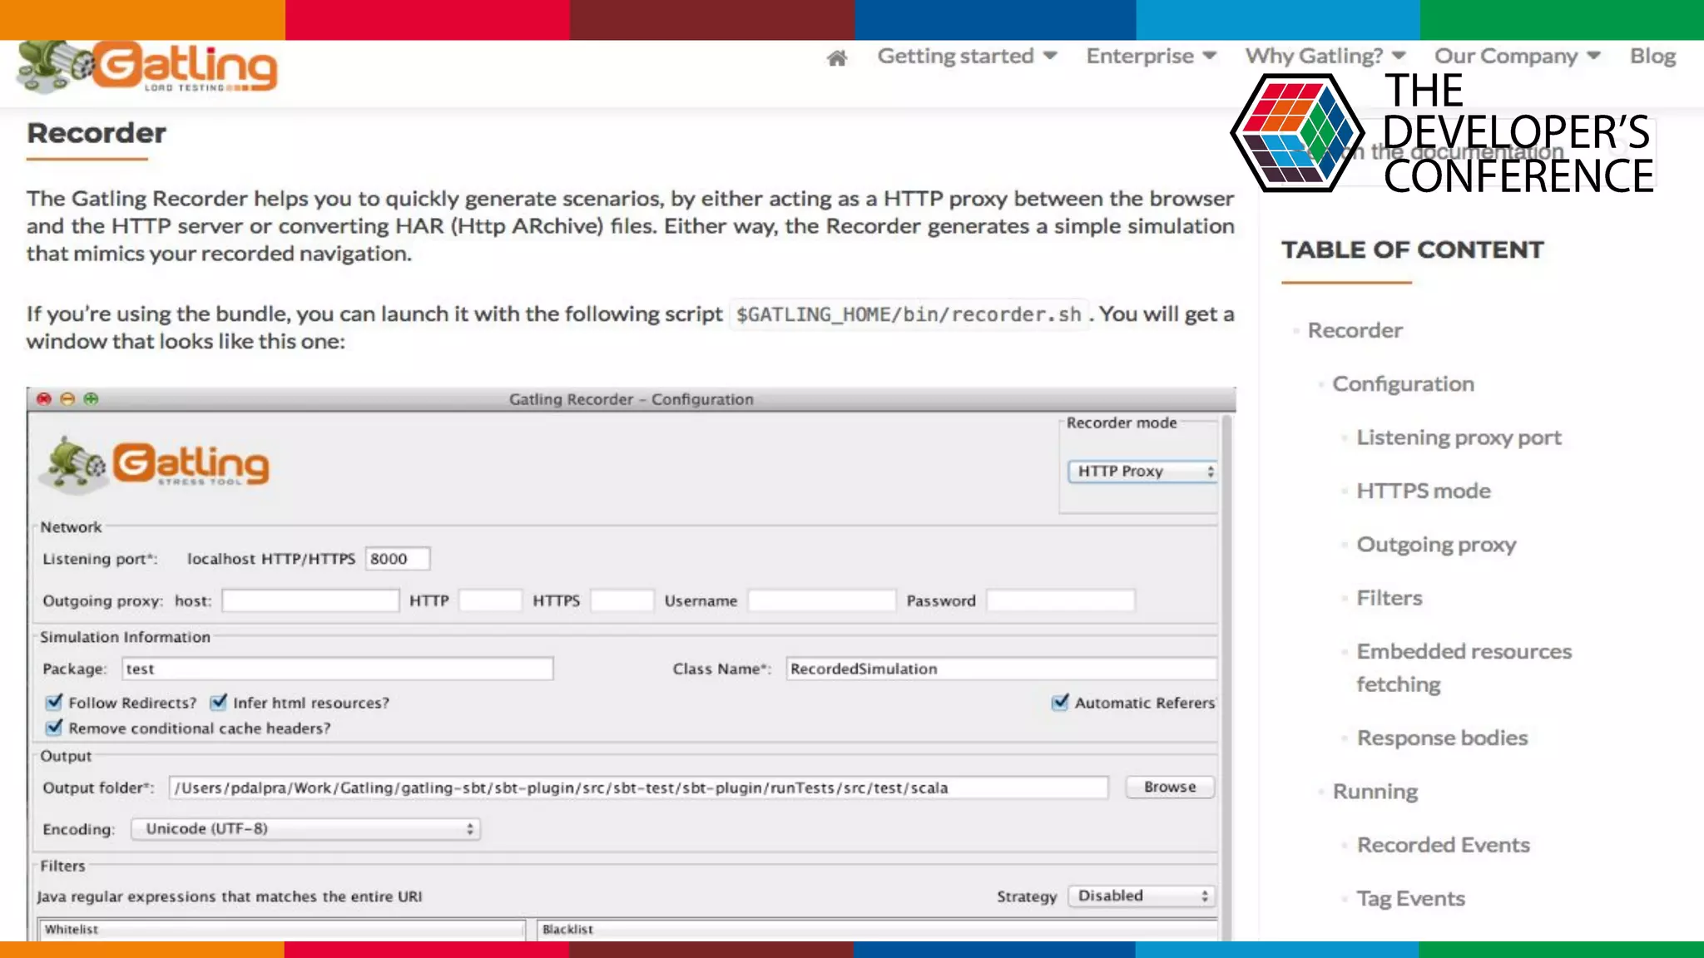Disable the Automatic Referers checkbox
The height and width of the screenshot is (958, 1704).
click(1060, 703)
